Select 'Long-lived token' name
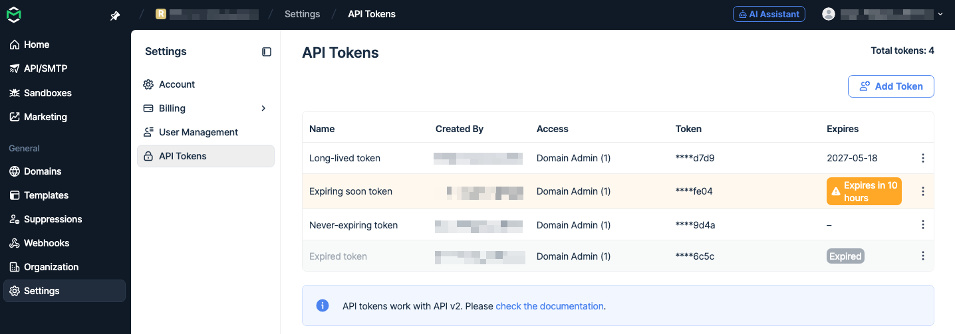Image resolution: width=955 pixels, height=334 pixels. pyautogui.click(x=344, y=158)
